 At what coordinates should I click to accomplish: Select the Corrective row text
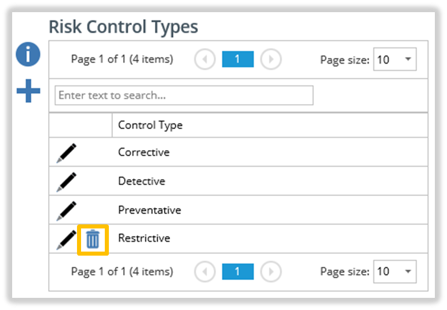pyautogui.click(x=144, y=152)
